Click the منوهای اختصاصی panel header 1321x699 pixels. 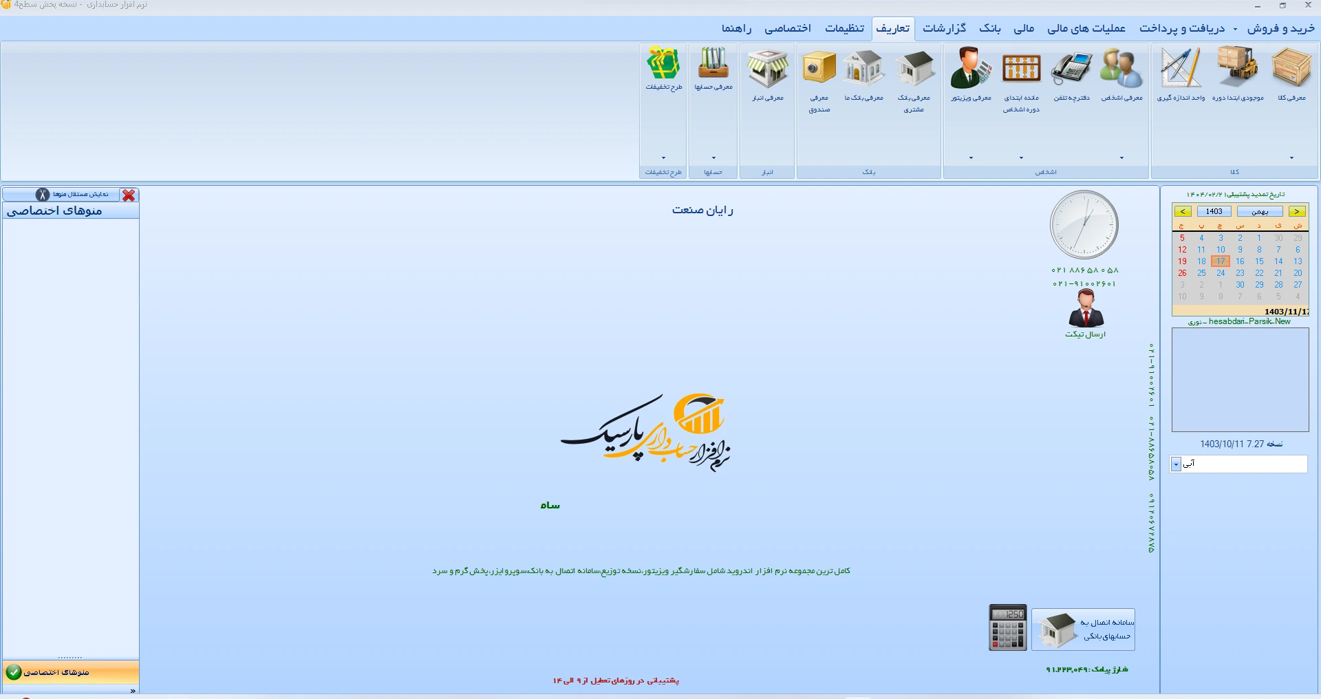click(x=71, y=211)
